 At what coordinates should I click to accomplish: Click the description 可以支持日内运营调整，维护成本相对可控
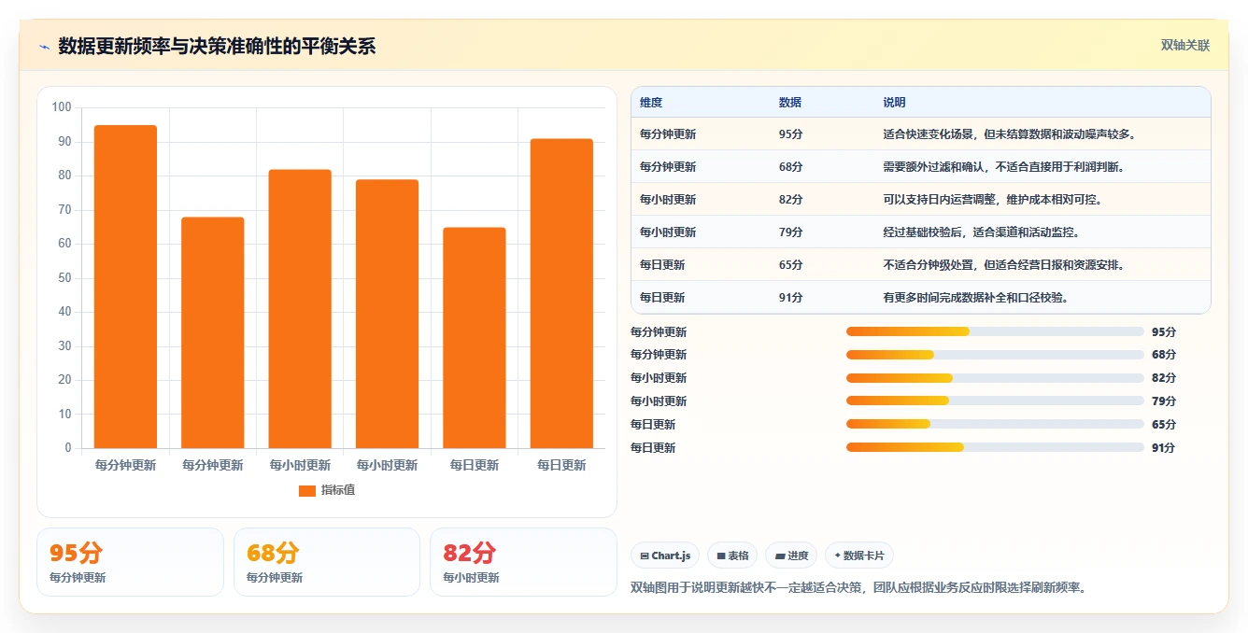click(992, 200)
